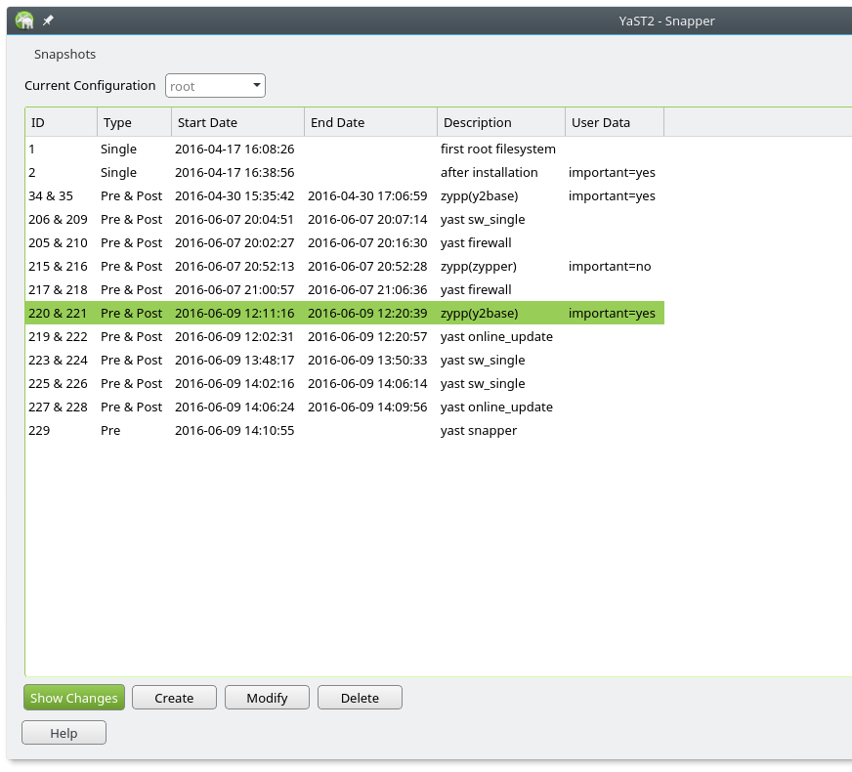The image size is (852, 772).
Task: Open Help with the Help button
Action: pyautogui.click(x=64, y=733)
